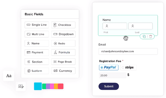166x98 pixels.
Task: Add a Subform field
Action: pyautogui.click(x=37, y=71)
